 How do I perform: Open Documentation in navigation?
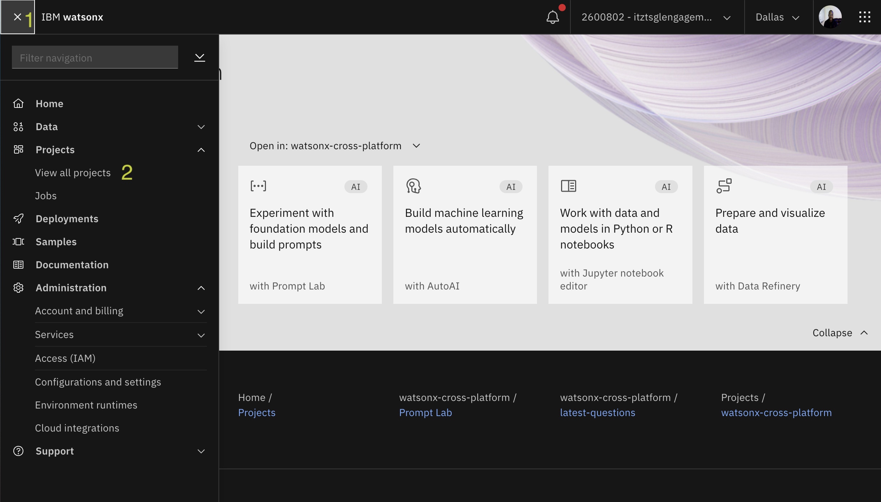tap(72, 265)
